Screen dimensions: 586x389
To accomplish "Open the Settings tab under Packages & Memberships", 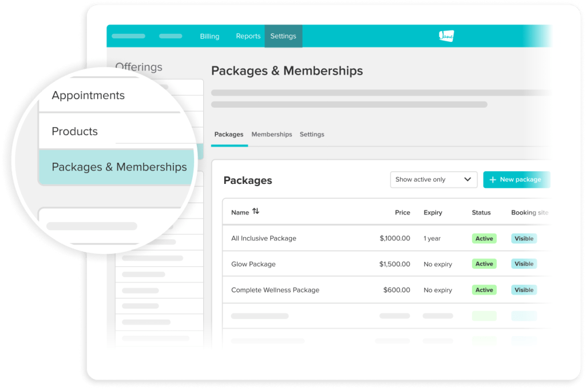I will [312, 134].
